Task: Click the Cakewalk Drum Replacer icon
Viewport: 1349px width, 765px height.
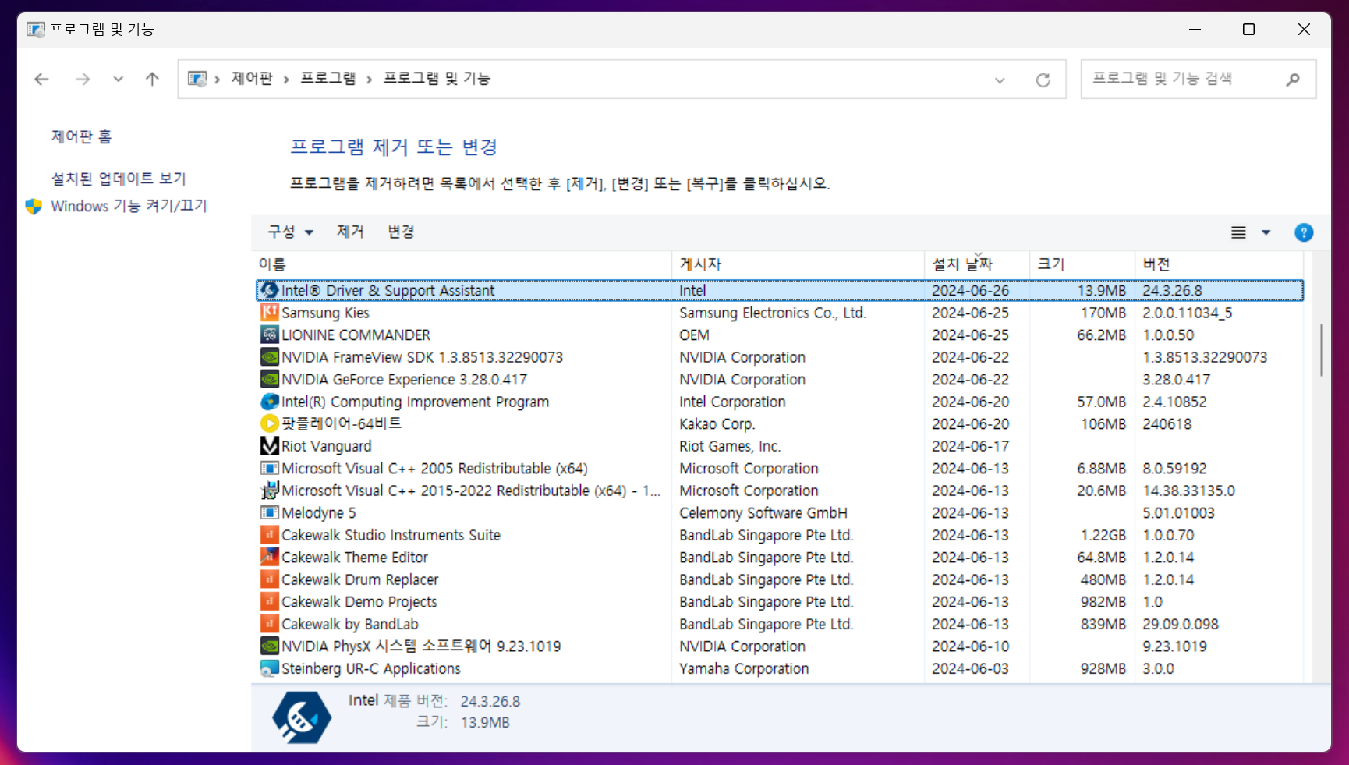Action: point(269,579)
